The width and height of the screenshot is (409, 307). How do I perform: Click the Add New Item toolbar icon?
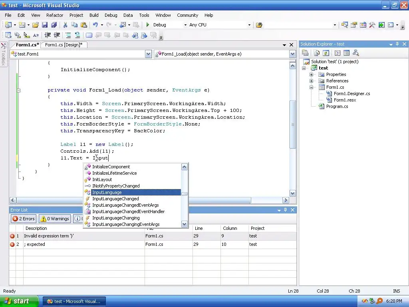pyautogui.click(x=22, y=25)
